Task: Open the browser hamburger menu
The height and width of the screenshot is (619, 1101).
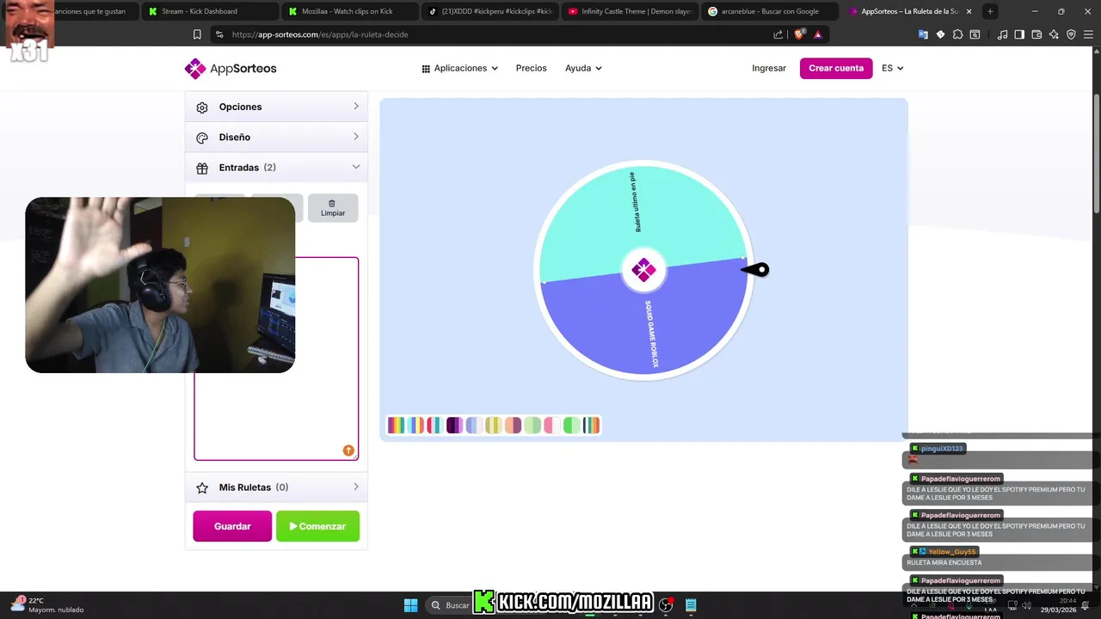Action: click(1088, 34)
